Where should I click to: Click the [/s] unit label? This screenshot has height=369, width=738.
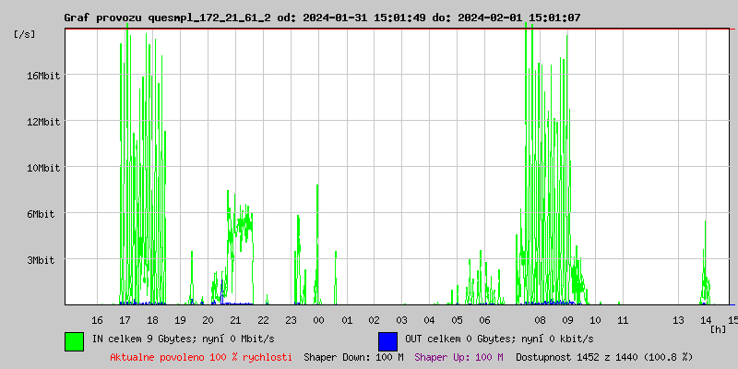[25, 34]
